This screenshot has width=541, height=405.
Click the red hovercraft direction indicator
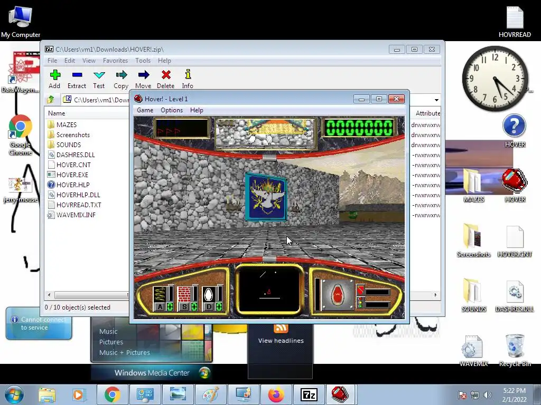pyautogui.click(x=337, y=295)
